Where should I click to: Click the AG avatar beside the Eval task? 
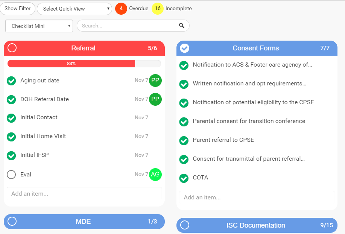tap(155, 175)
